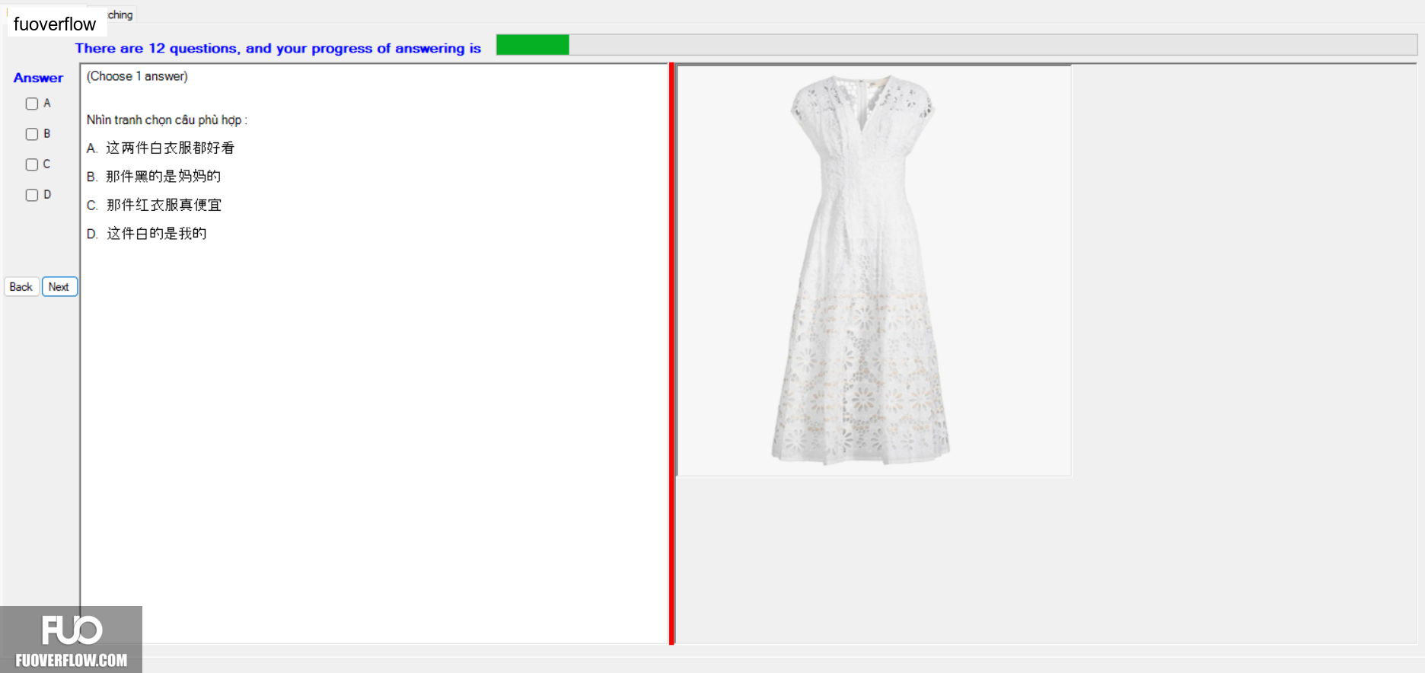Return to previous question with Back

(x=21, y=287)
